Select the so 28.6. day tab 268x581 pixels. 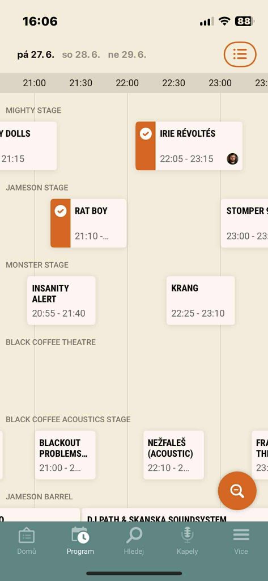tap(80, 55)
